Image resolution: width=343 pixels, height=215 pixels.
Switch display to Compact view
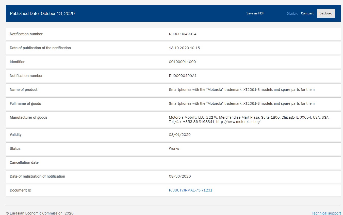307,13
